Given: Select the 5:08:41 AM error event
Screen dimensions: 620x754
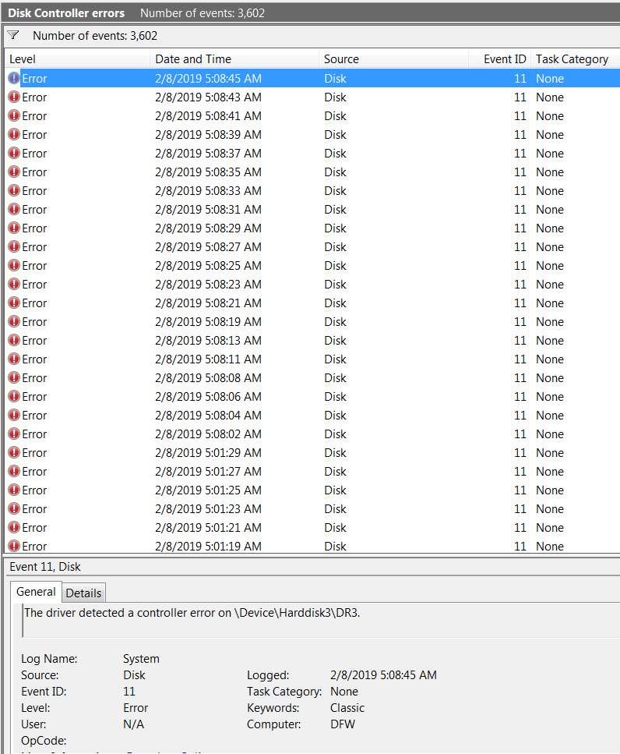Looking at the screenshot, I should click(312, 116).
